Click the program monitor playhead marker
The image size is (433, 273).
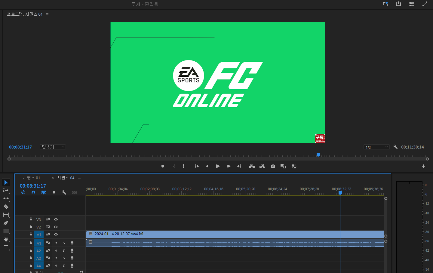(318, 155)
